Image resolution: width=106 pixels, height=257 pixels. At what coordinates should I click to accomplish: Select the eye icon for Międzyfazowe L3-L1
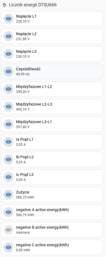pyautogui.click(x=8, y=124)
